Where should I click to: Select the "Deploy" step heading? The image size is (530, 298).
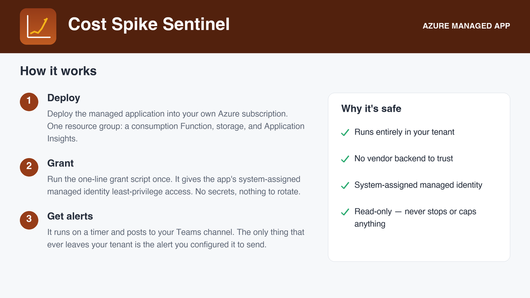64,98
